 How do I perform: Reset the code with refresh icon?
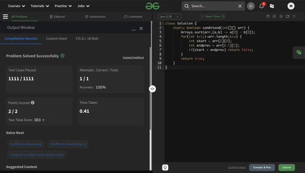(288, 16)
